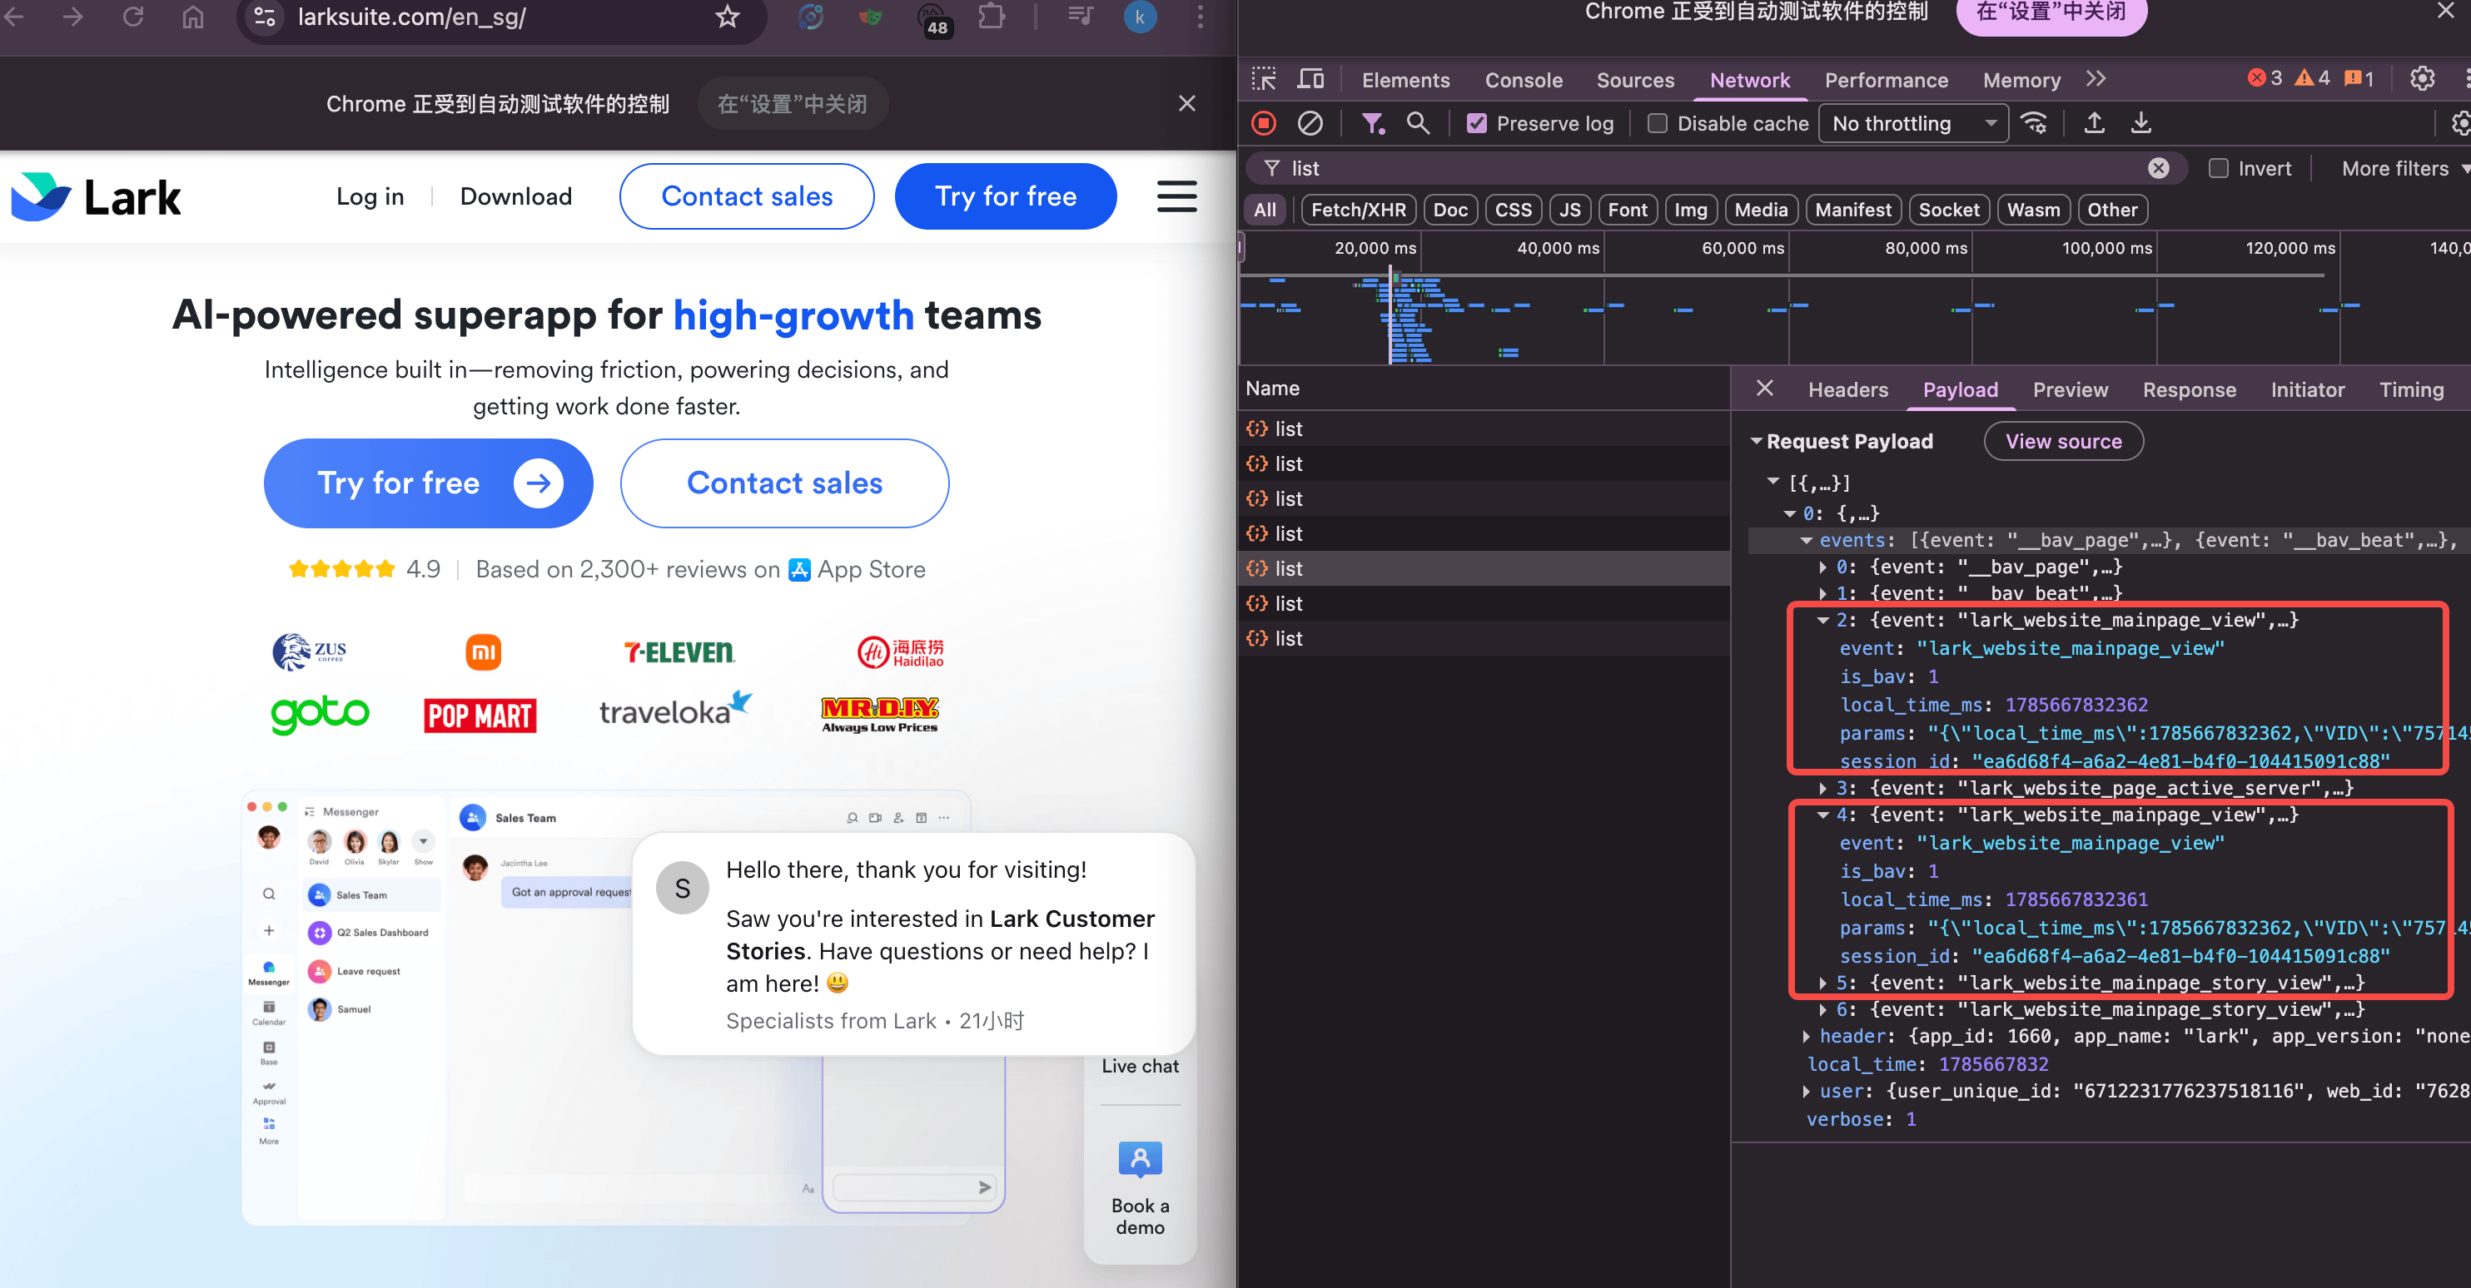Collapse the events array
Image resolution: width=2471 pixels, height=1288 pixels.
(1805, 541)
